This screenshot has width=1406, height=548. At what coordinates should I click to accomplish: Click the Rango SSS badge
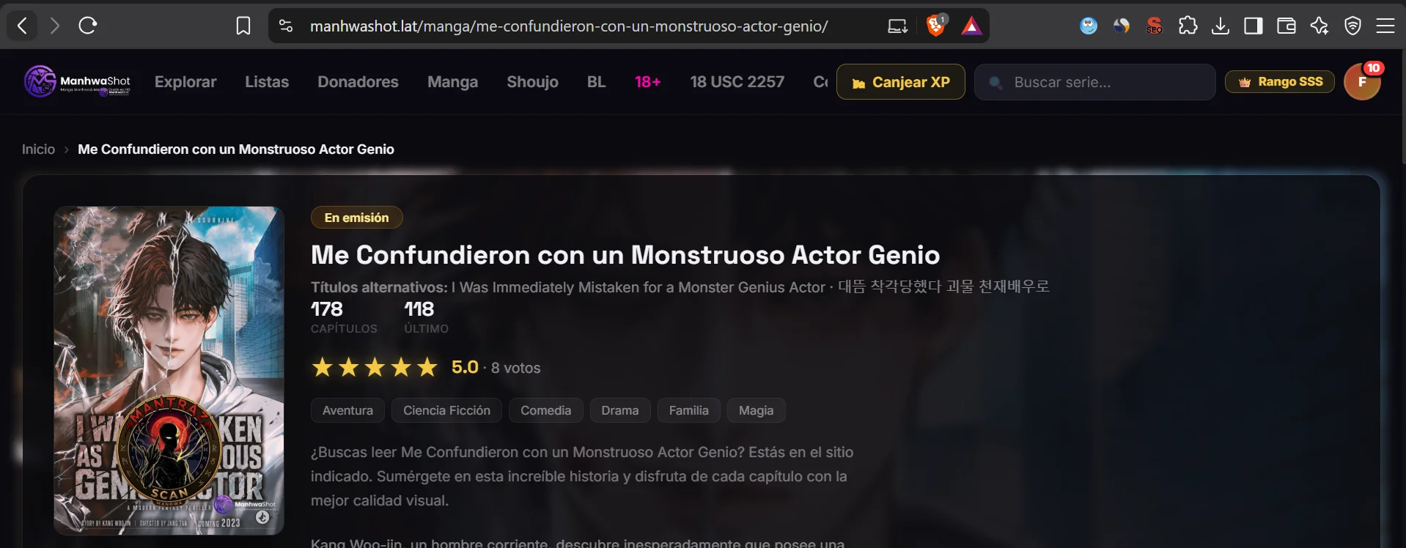(1280, 82)
